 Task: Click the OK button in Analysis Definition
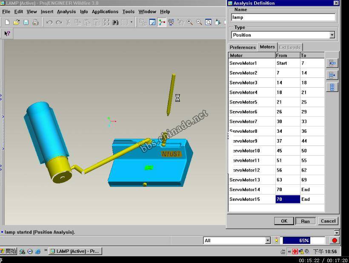[x=284, y=221]
